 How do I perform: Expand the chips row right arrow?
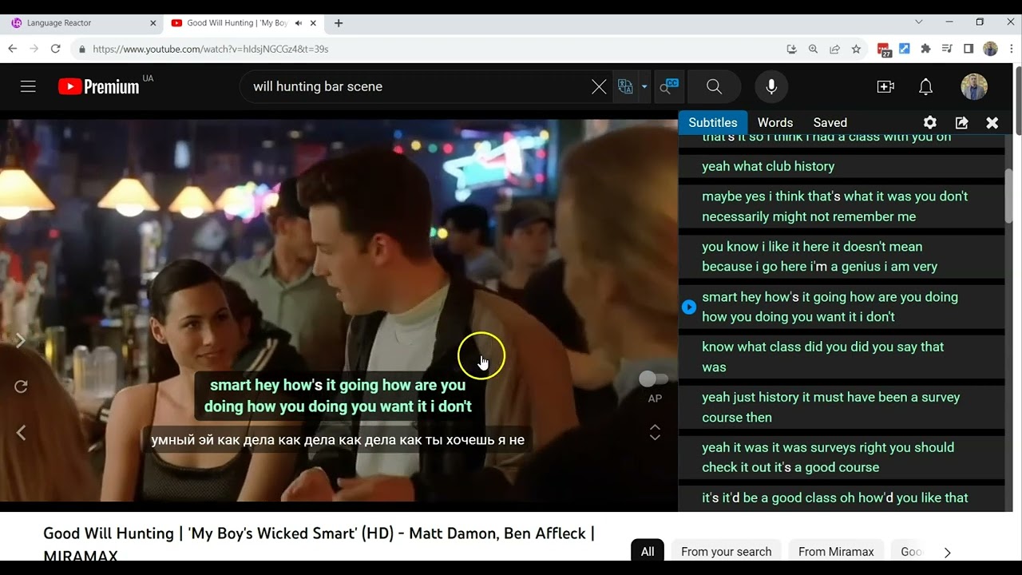(x=948, y=552)
